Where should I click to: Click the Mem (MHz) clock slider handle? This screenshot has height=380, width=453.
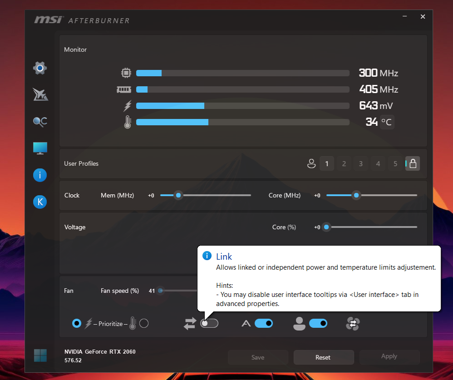tap(178, 195)
